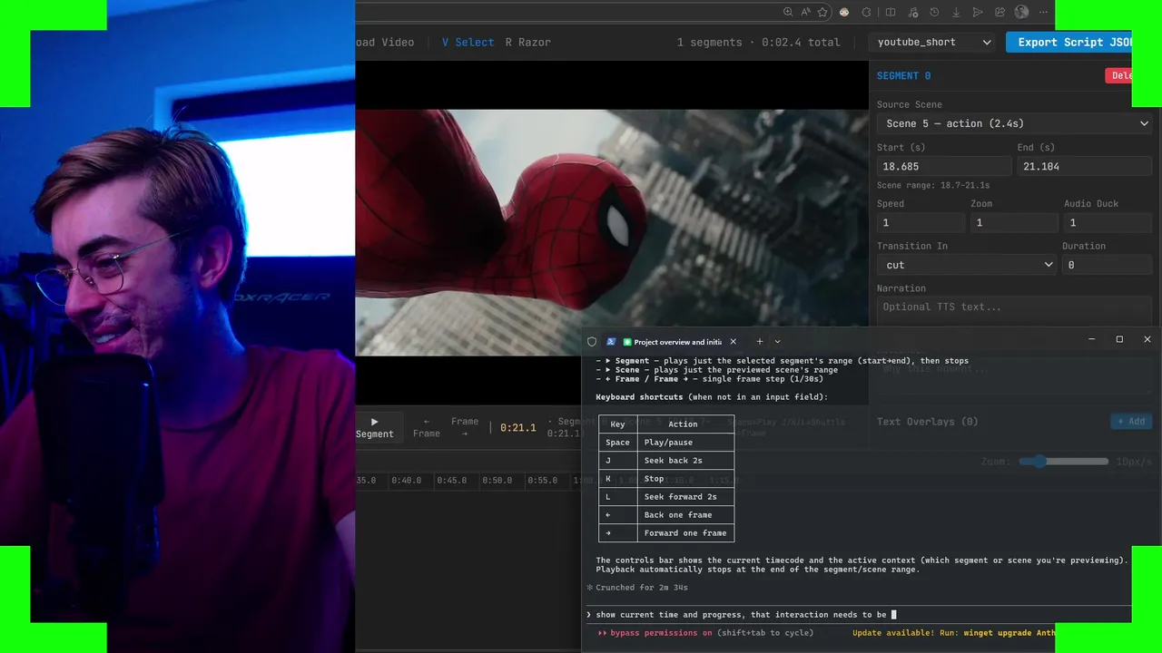
Task: Click the 'Text Overlays (0)' label
Action: [927, 422]
